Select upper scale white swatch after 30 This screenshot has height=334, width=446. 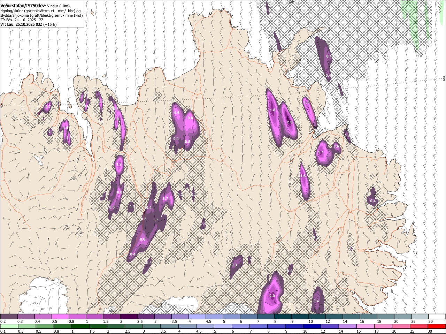[x=437, y=317]
